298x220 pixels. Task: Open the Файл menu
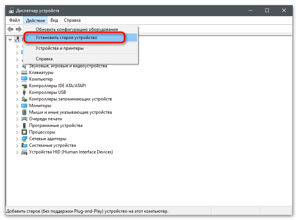coord(15,20)
